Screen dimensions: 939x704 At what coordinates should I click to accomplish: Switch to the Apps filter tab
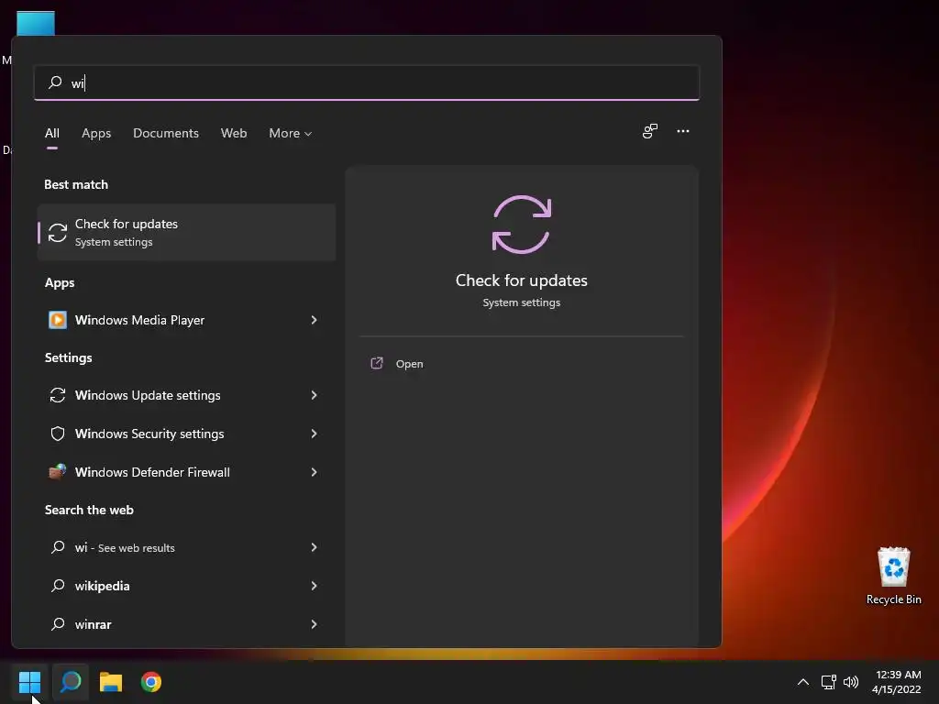(x=96, y=134)
